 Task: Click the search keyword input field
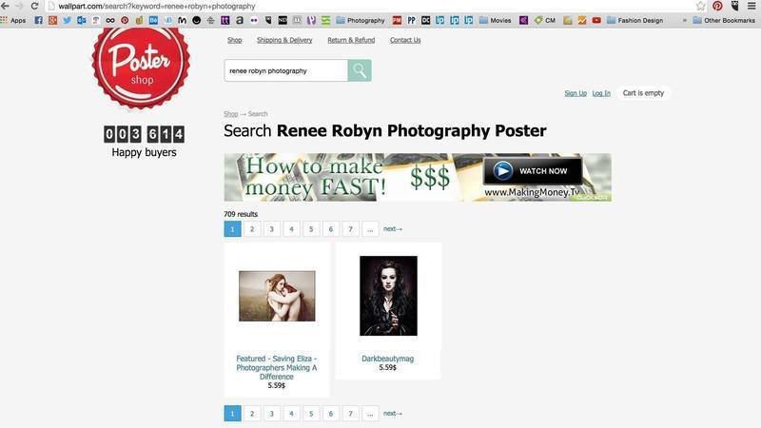click(285, 70)
